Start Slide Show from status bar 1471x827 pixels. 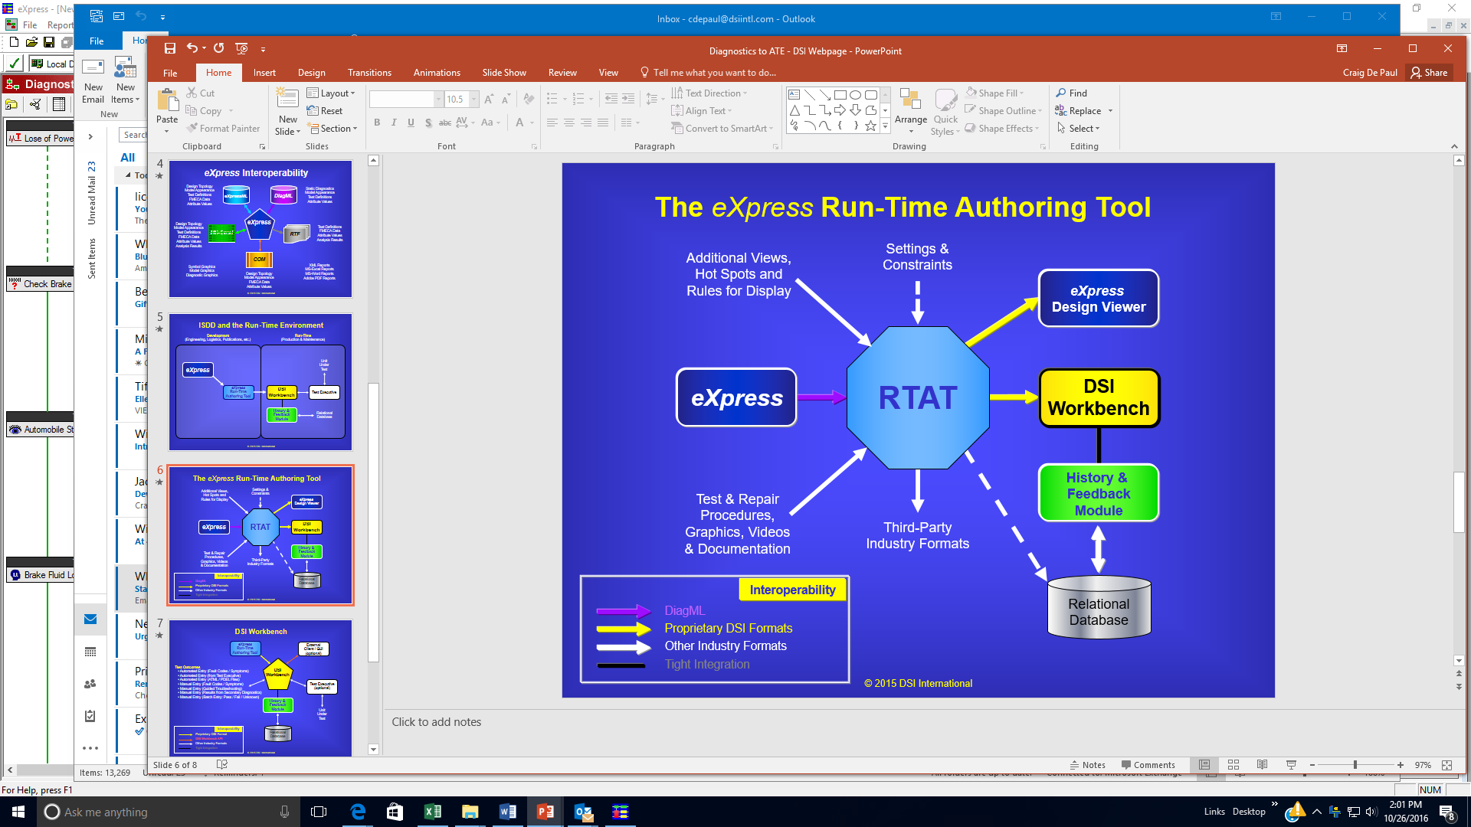pos(1291,765)
